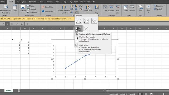The image size is (169, 95).
Task: Open the View tab
Action: [x=57, y=2]
